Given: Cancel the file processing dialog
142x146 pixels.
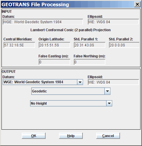Looking at the screenshot, I should (x=108, y=136).
